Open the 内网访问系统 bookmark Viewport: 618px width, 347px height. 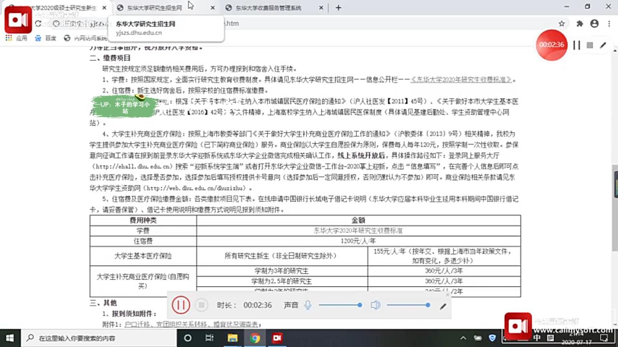pos(86,38)
